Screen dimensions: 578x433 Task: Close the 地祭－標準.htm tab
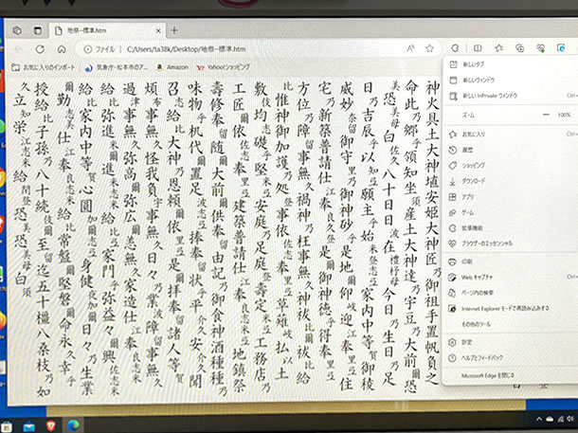(158, 30)
